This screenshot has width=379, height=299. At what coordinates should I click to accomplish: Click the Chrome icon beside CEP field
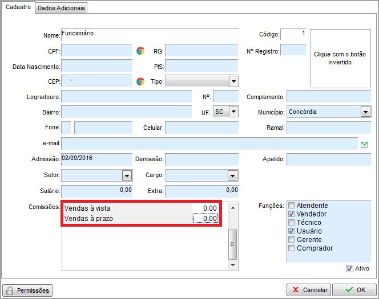(140, 81)
